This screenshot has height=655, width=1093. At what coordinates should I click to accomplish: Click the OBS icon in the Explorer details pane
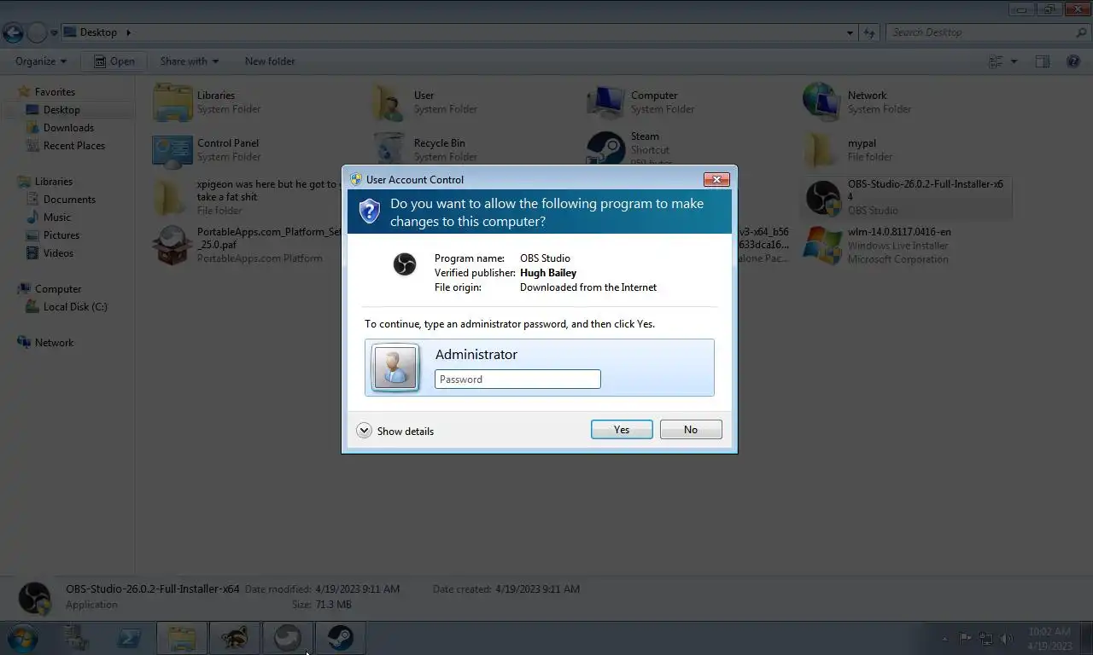pos(35,597)
